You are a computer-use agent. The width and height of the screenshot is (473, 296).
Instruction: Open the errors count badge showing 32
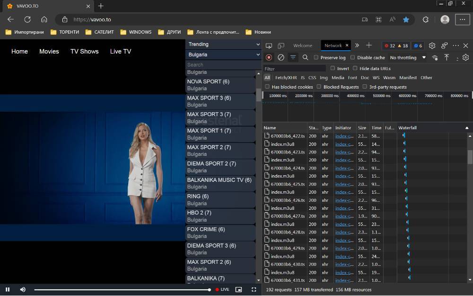pyautogui.click(x=389, y=45)
